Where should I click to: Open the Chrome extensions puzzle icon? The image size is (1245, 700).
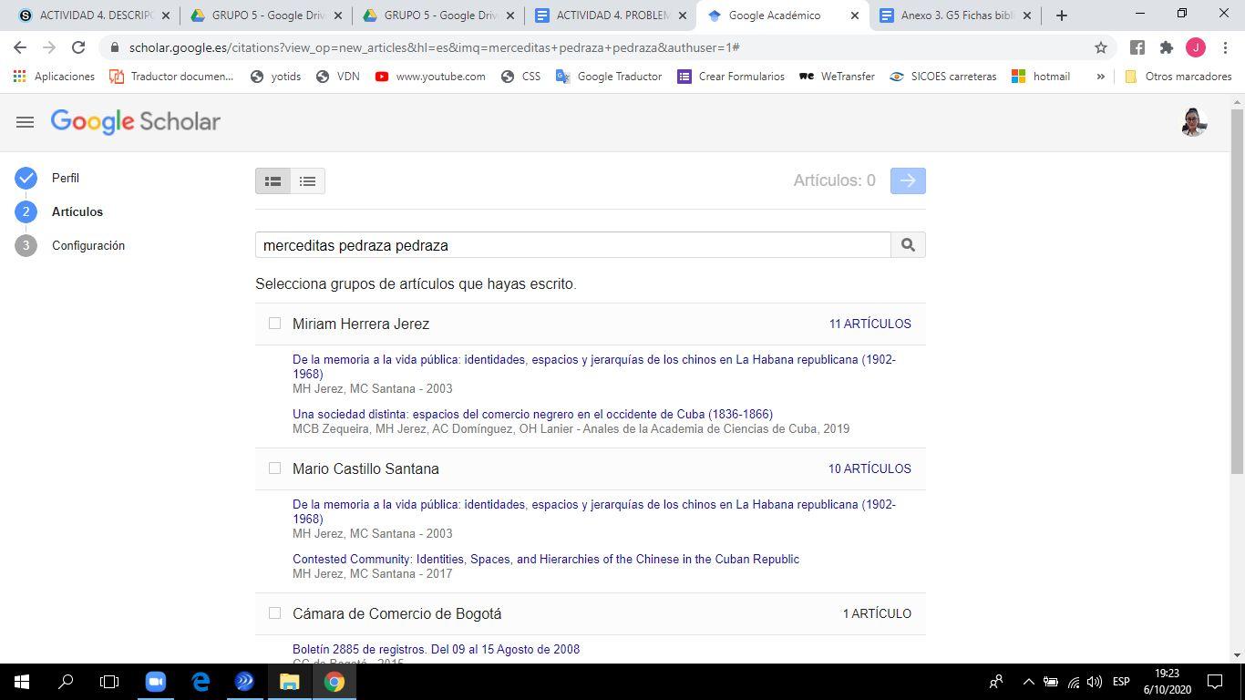pyautogui.click(x=1167, y=47)
